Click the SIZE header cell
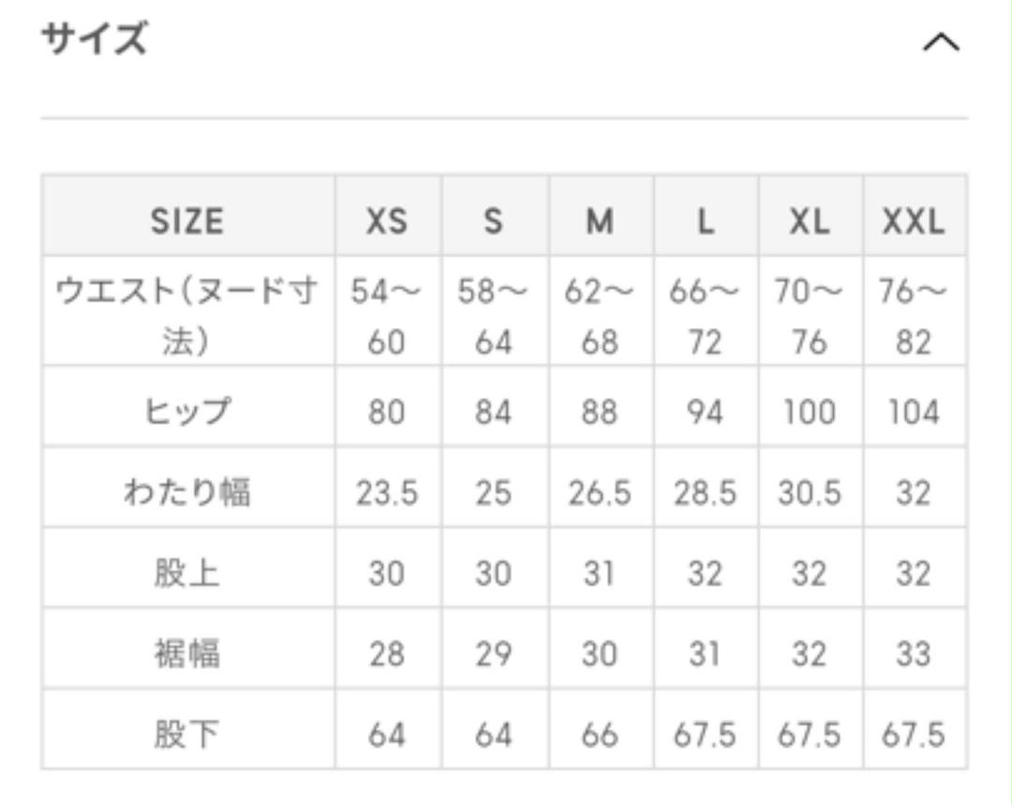The width and height of the screenshot is (1012, 805). [x=188, y=216]
